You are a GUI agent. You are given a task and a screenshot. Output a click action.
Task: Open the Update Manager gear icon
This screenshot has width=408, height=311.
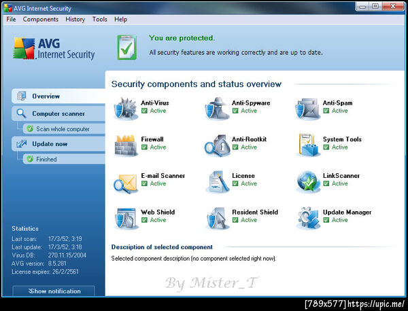(308, 218)
